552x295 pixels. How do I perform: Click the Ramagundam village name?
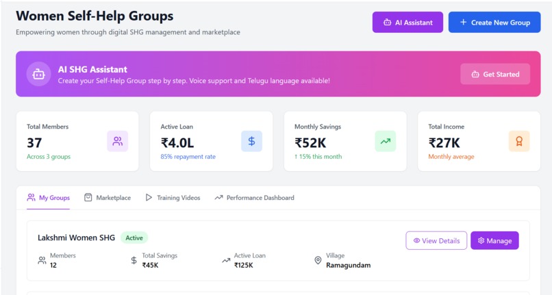tap(348, 265)
